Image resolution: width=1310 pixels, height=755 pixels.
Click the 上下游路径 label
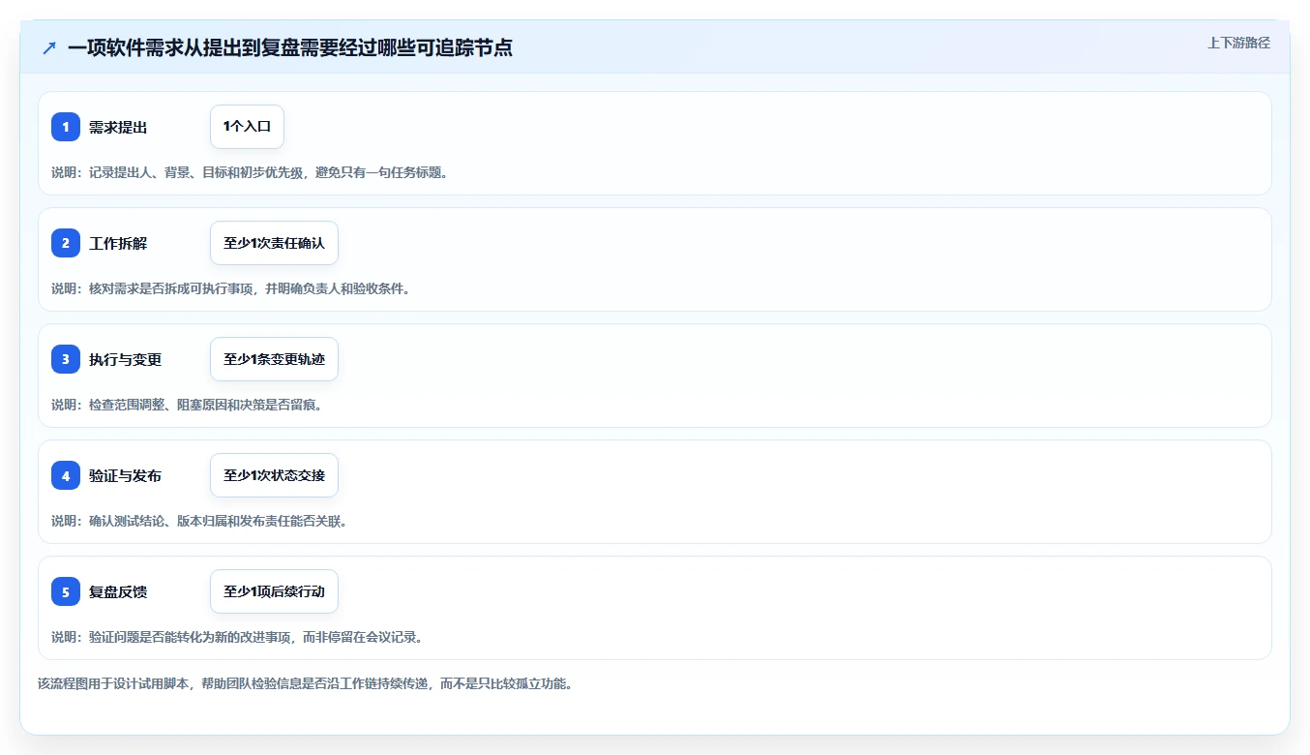click(1238, 43)
